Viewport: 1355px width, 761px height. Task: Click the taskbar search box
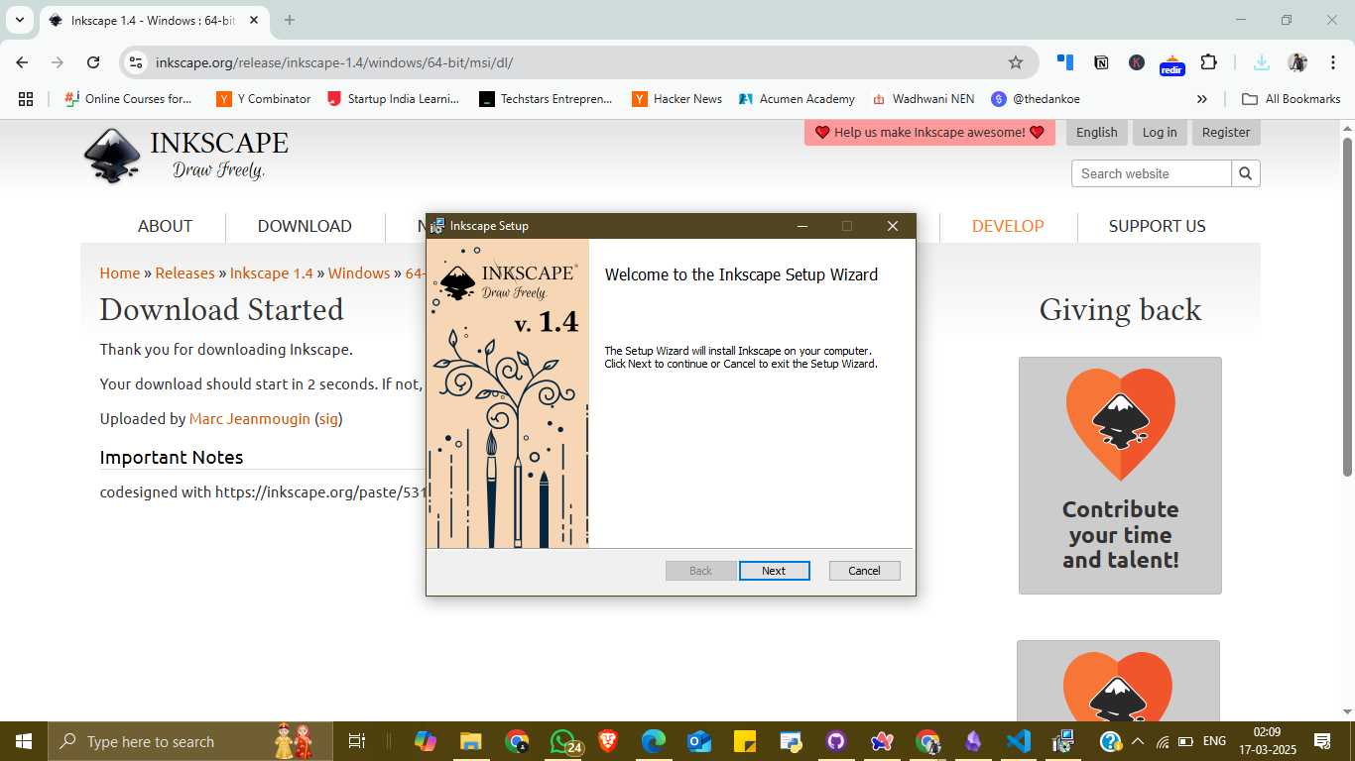189,741
